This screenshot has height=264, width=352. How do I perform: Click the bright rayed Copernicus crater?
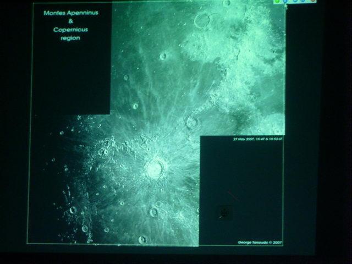[155, 168]
